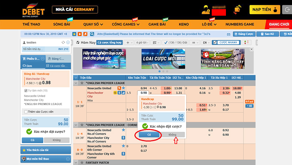Viewport: 292px width, 165px height.
Task: Open the CN odds type dropdown
Action: 206,42
